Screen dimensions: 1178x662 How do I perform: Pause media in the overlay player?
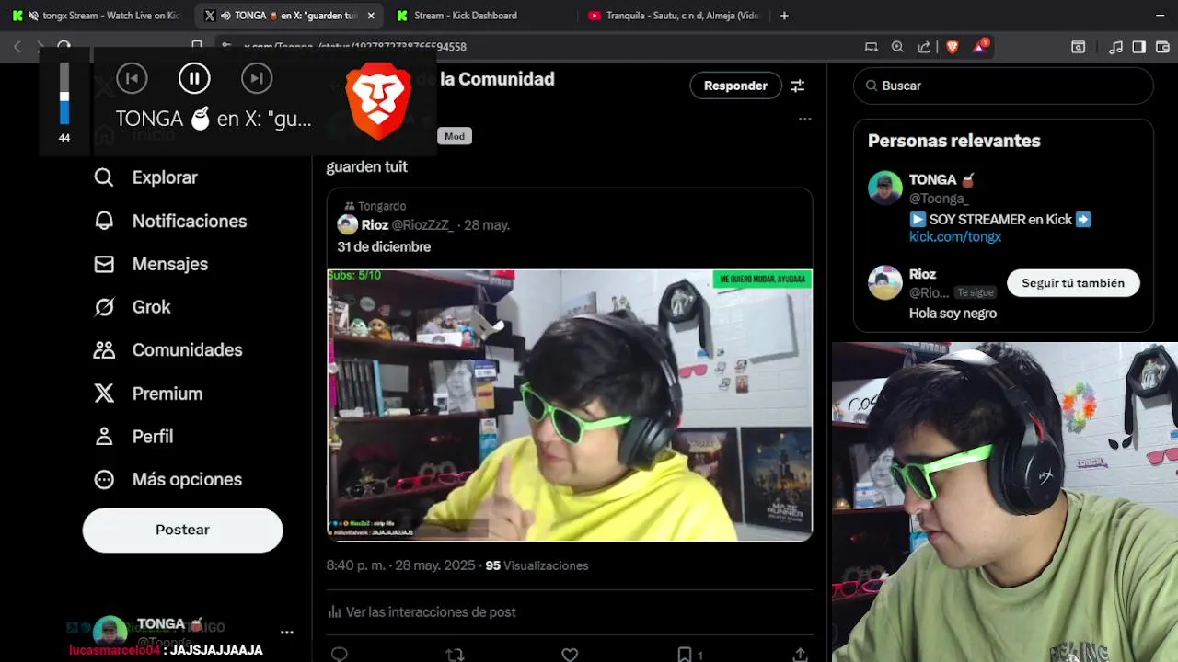[x=194, y=78]
